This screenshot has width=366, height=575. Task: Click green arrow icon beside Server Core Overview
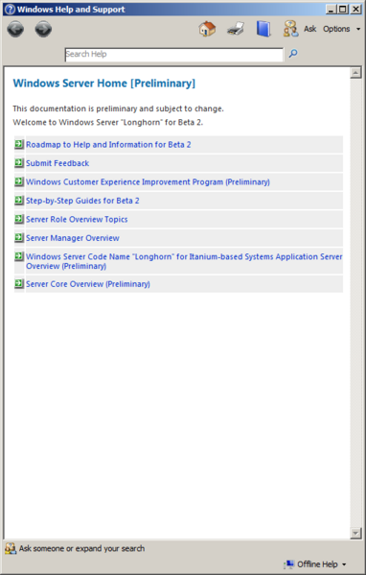[x=19, y=283]
